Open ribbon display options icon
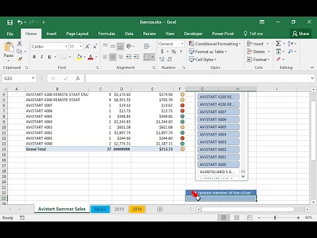This screenshot has width=317, height=238. pyautogui.click(x=262, y=22)
